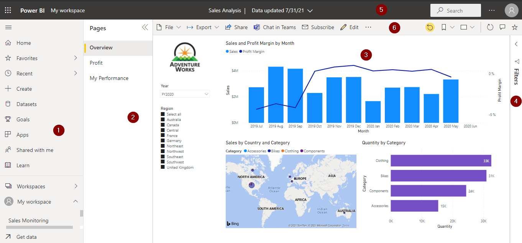Image resolution: width=522 pixels, height=243 pixels.
Task: Open the Year FY2020 dropdown
Action: (185, 94)
